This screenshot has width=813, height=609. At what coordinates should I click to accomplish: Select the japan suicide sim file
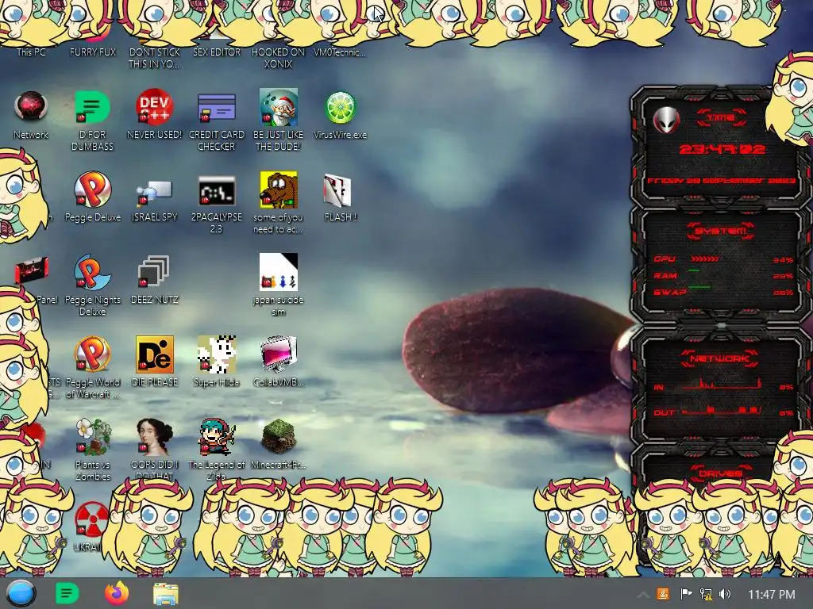(x=279, y=271)
